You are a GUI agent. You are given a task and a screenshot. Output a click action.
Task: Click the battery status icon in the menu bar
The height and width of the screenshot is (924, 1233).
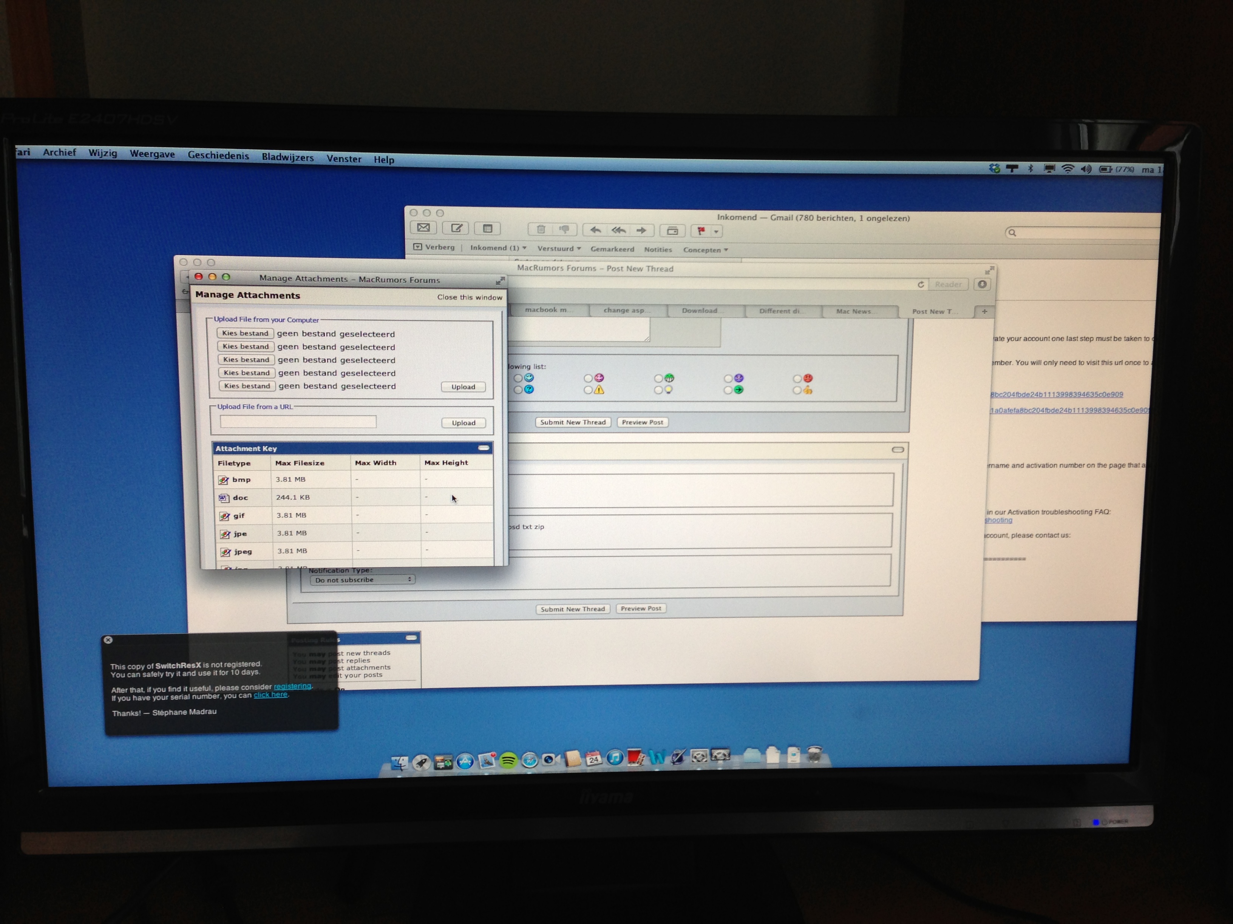[x=1105, y=169]
